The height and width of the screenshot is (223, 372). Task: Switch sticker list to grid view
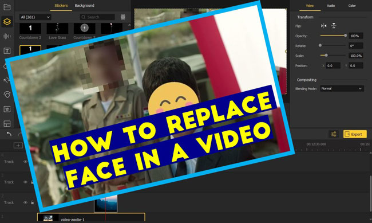(x=123, y=17)
